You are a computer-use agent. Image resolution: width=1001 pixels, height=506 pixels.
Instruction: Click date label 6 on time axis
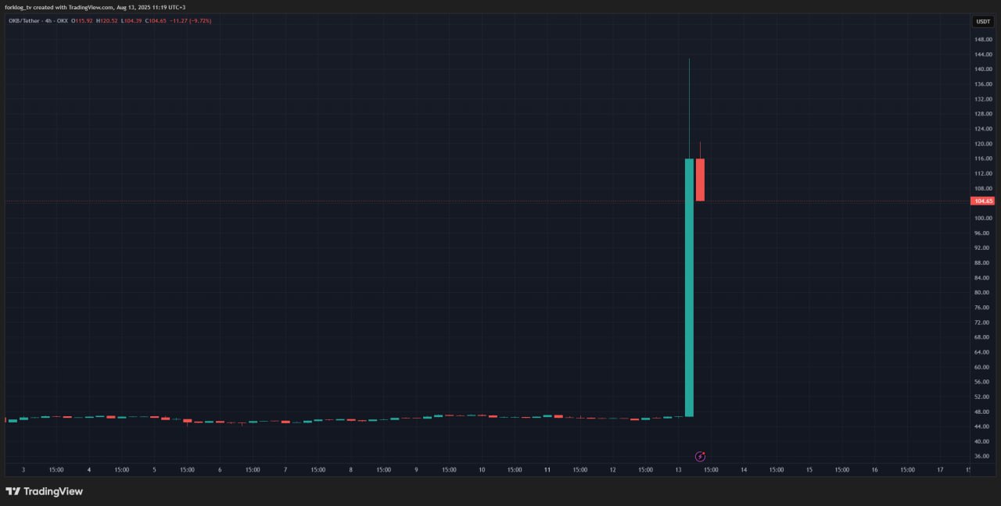coord(220,470)
